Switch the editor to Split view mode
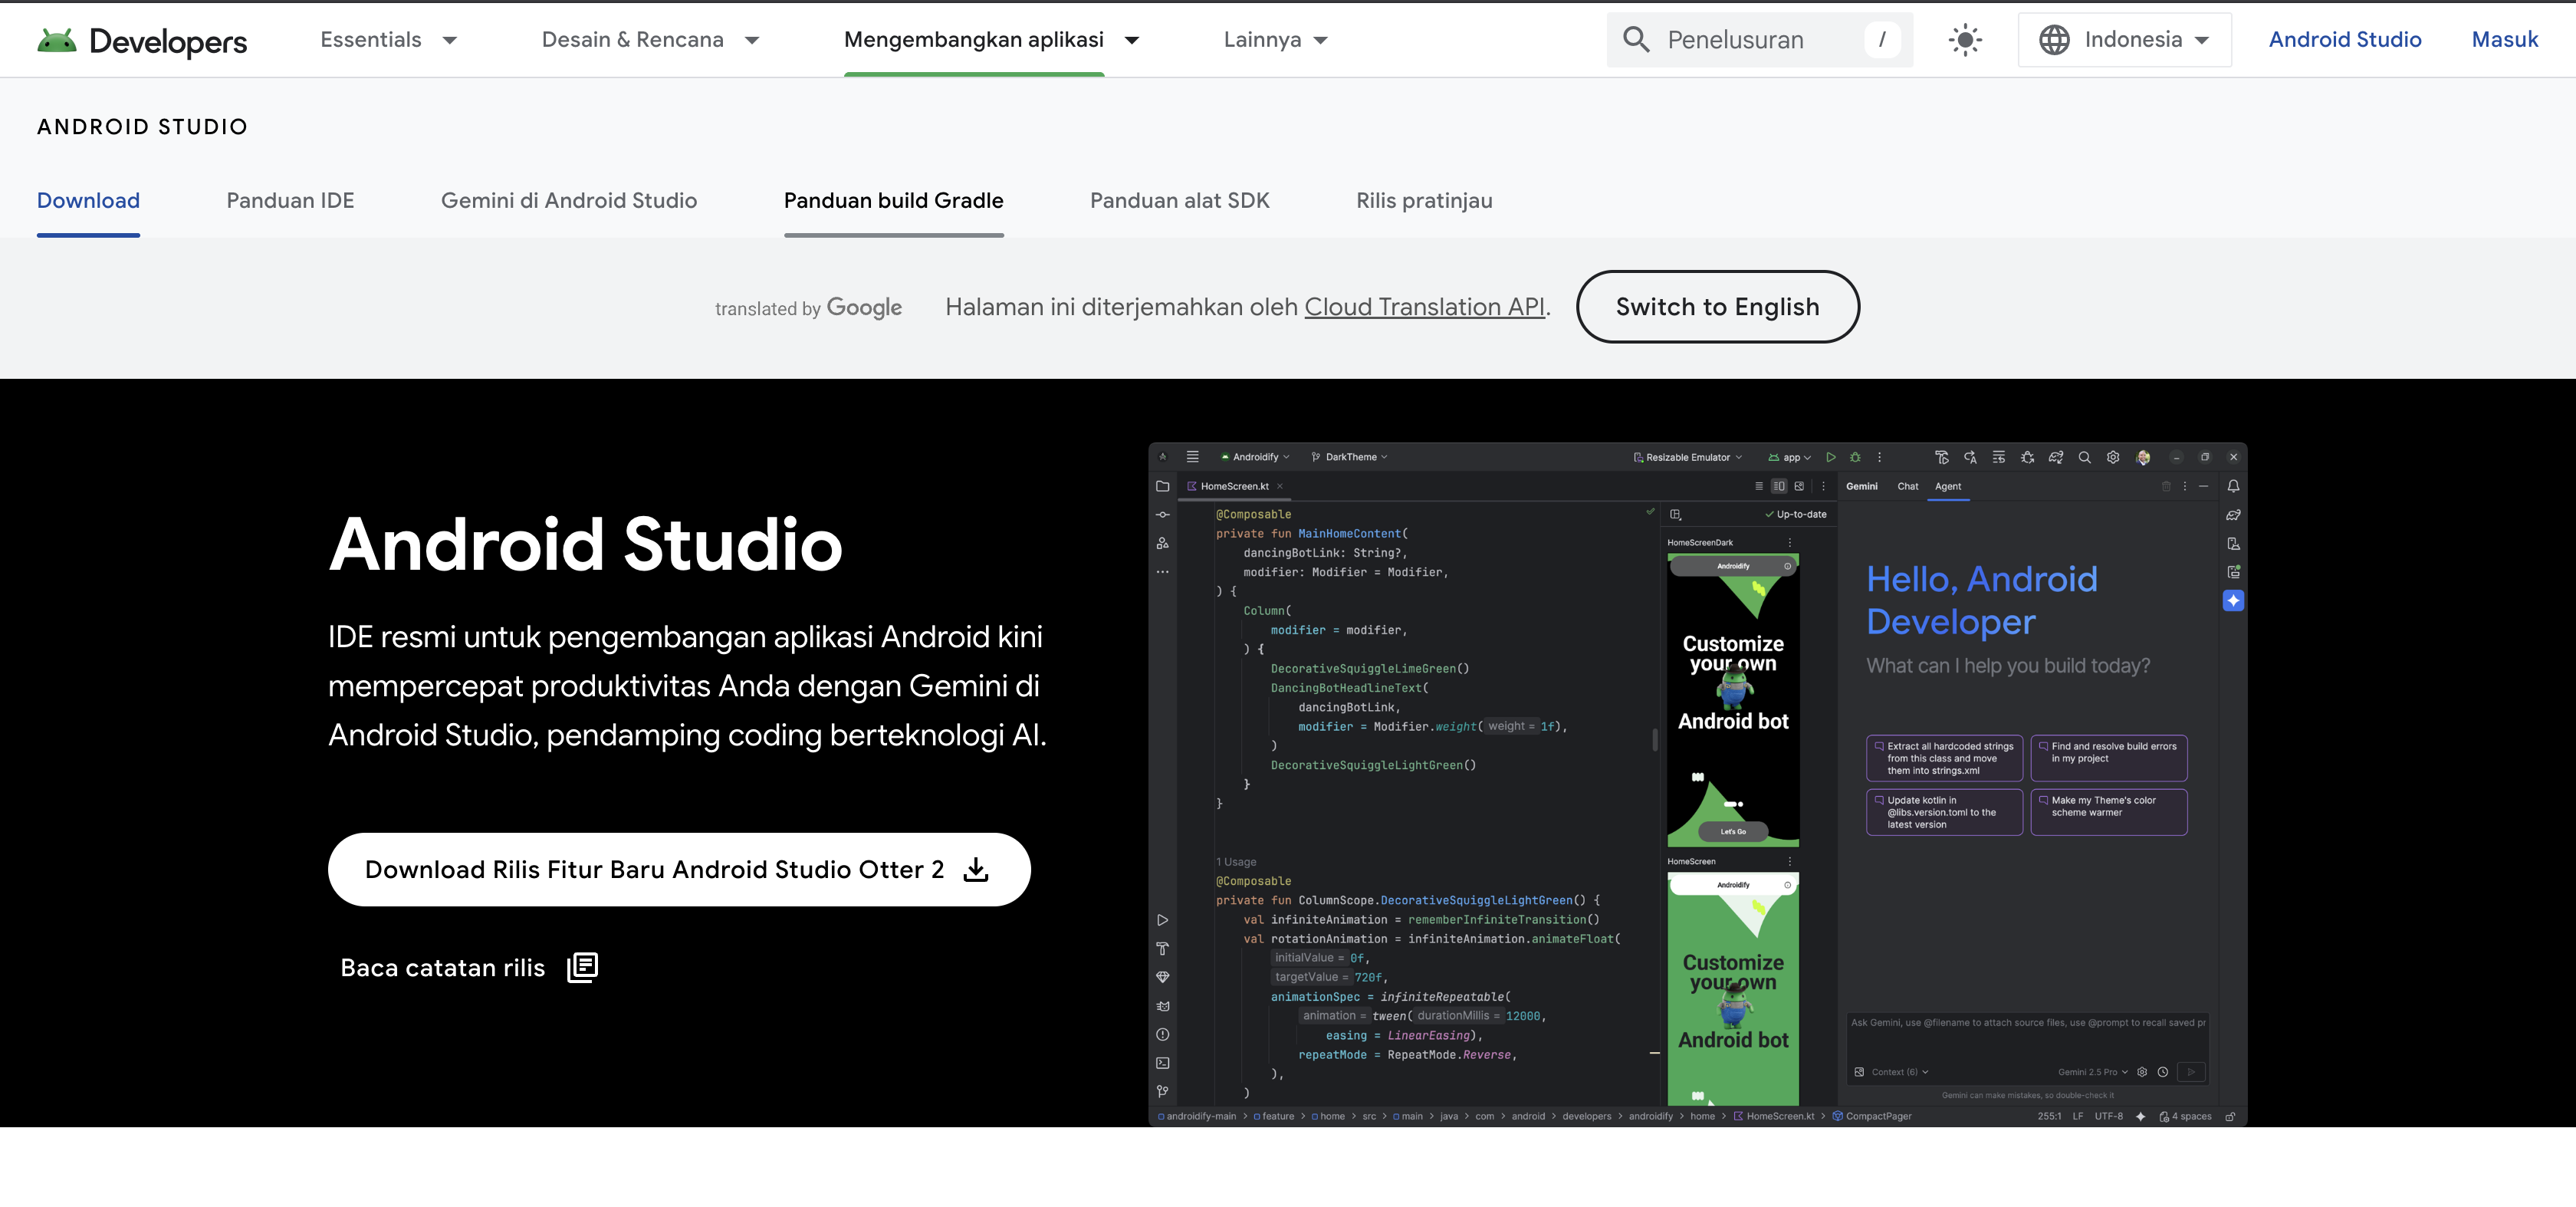Viewport: 2576px width, 1207px height. (x=1780, y=486)
